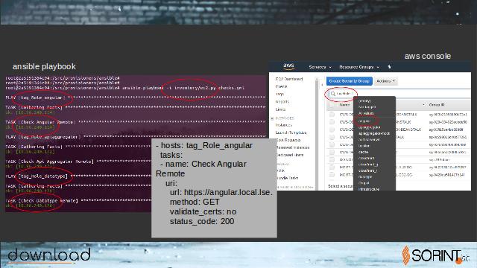The height and width of the screenshot is (268, 477).
Task: Tick the checkbox of the fourth security group row
Action: pos(332,137)
